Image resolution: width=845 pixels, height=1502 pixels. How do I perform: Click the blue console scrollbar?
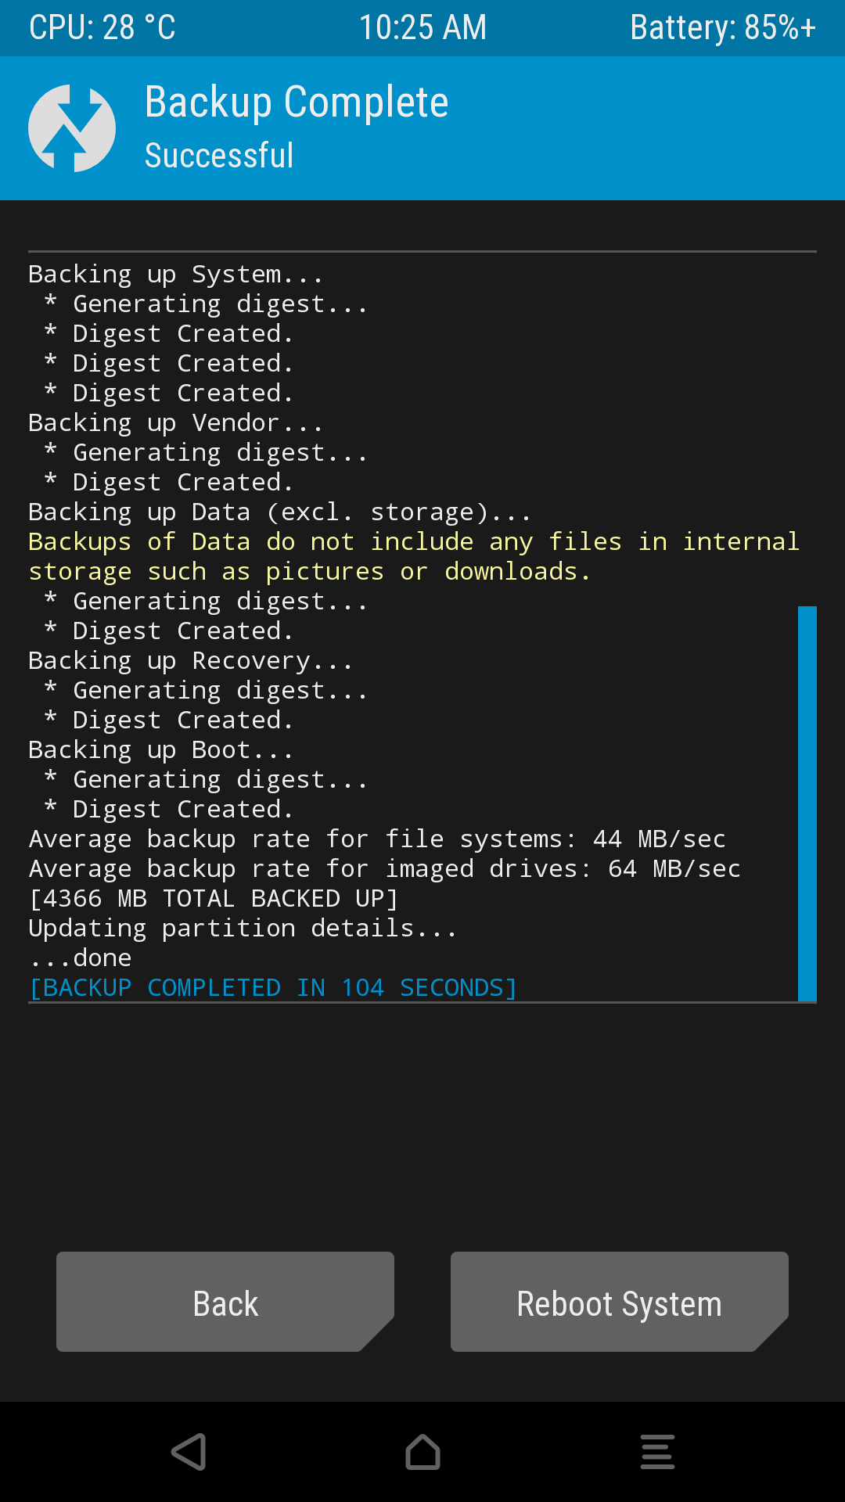click(x=807, y=803)
